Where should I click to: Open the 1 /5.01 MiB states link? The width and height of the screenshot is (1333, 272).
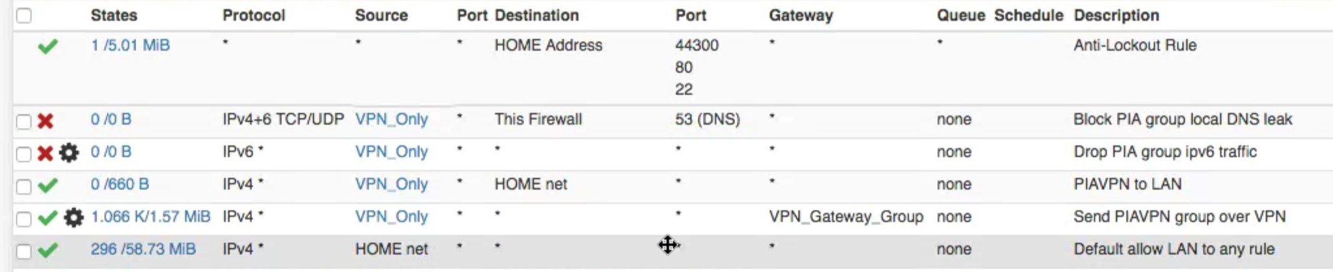[130, 45]
